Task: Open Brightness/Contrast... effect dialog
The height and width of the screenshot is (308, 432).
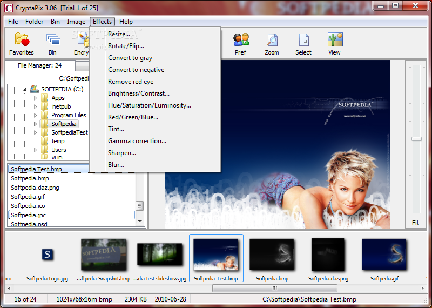Action: pyautogui.click(x=155, y=93)
